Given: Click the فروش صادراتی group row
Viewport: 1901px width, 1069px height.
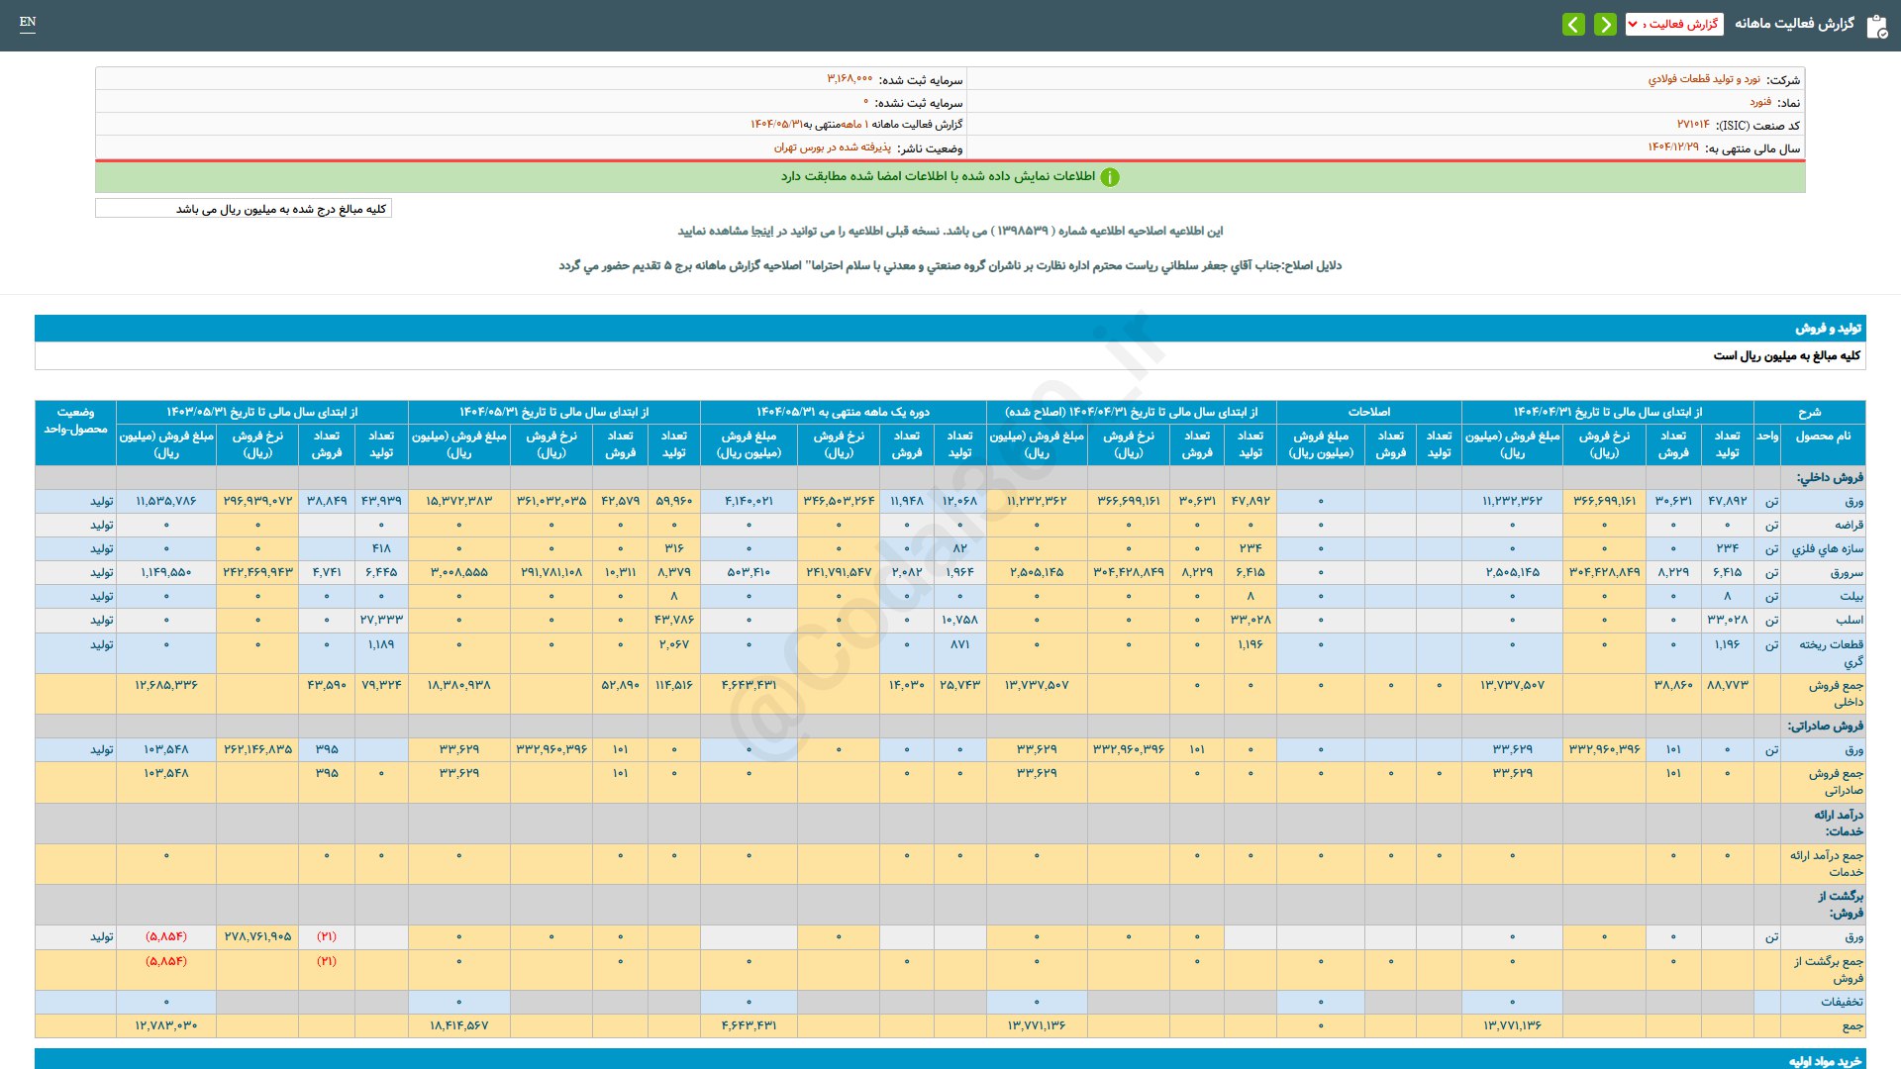Looking at the screenshot, I should coord(1825,726).
